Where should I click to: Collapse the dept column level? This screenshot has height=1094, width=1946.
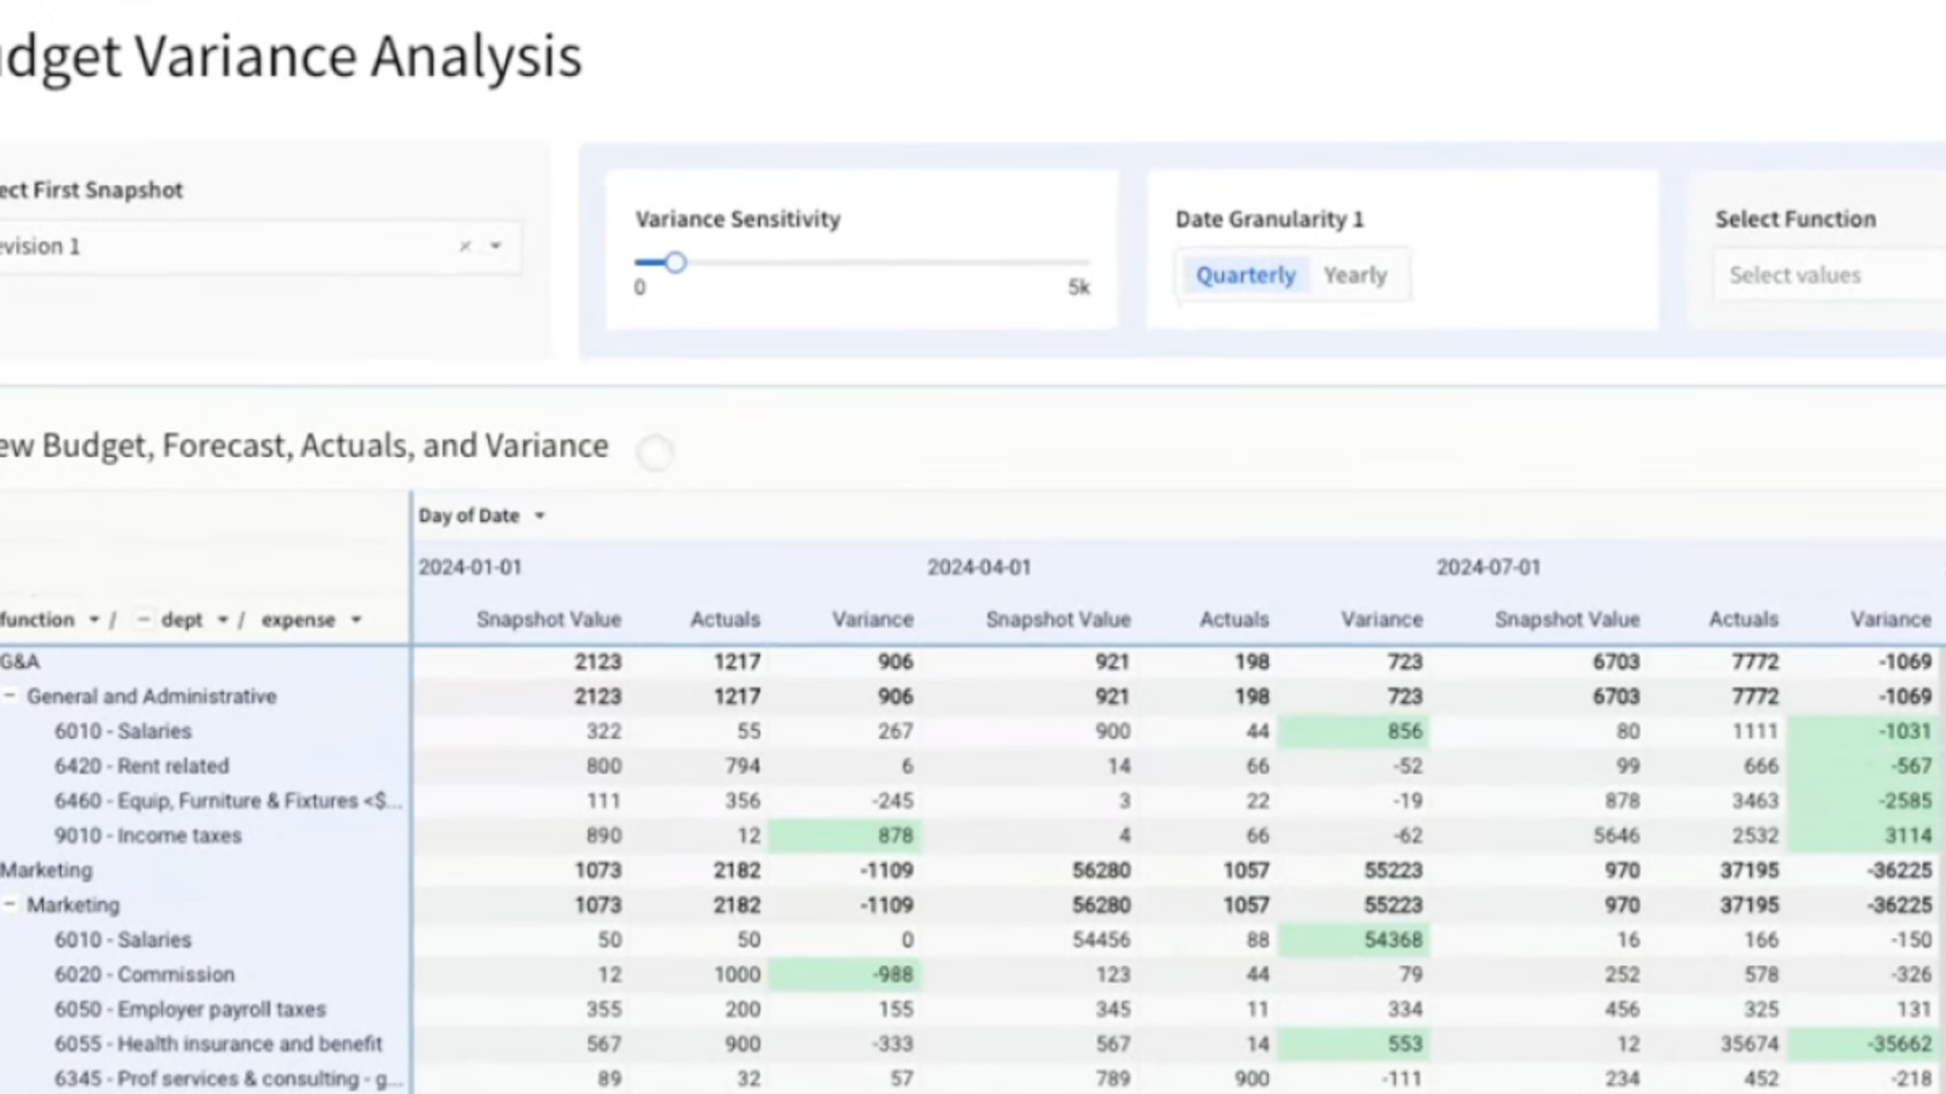tap(143, 620)
